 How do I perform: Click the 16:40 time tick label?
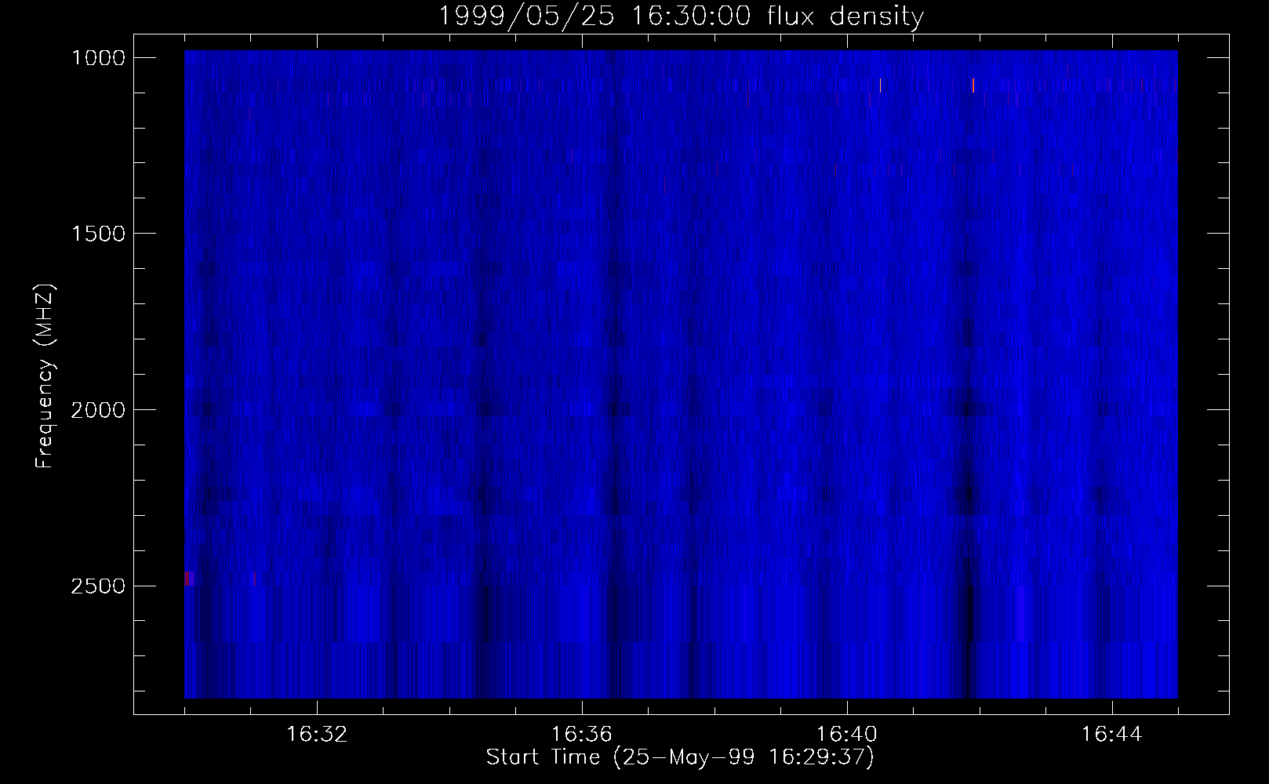(847, 735)
